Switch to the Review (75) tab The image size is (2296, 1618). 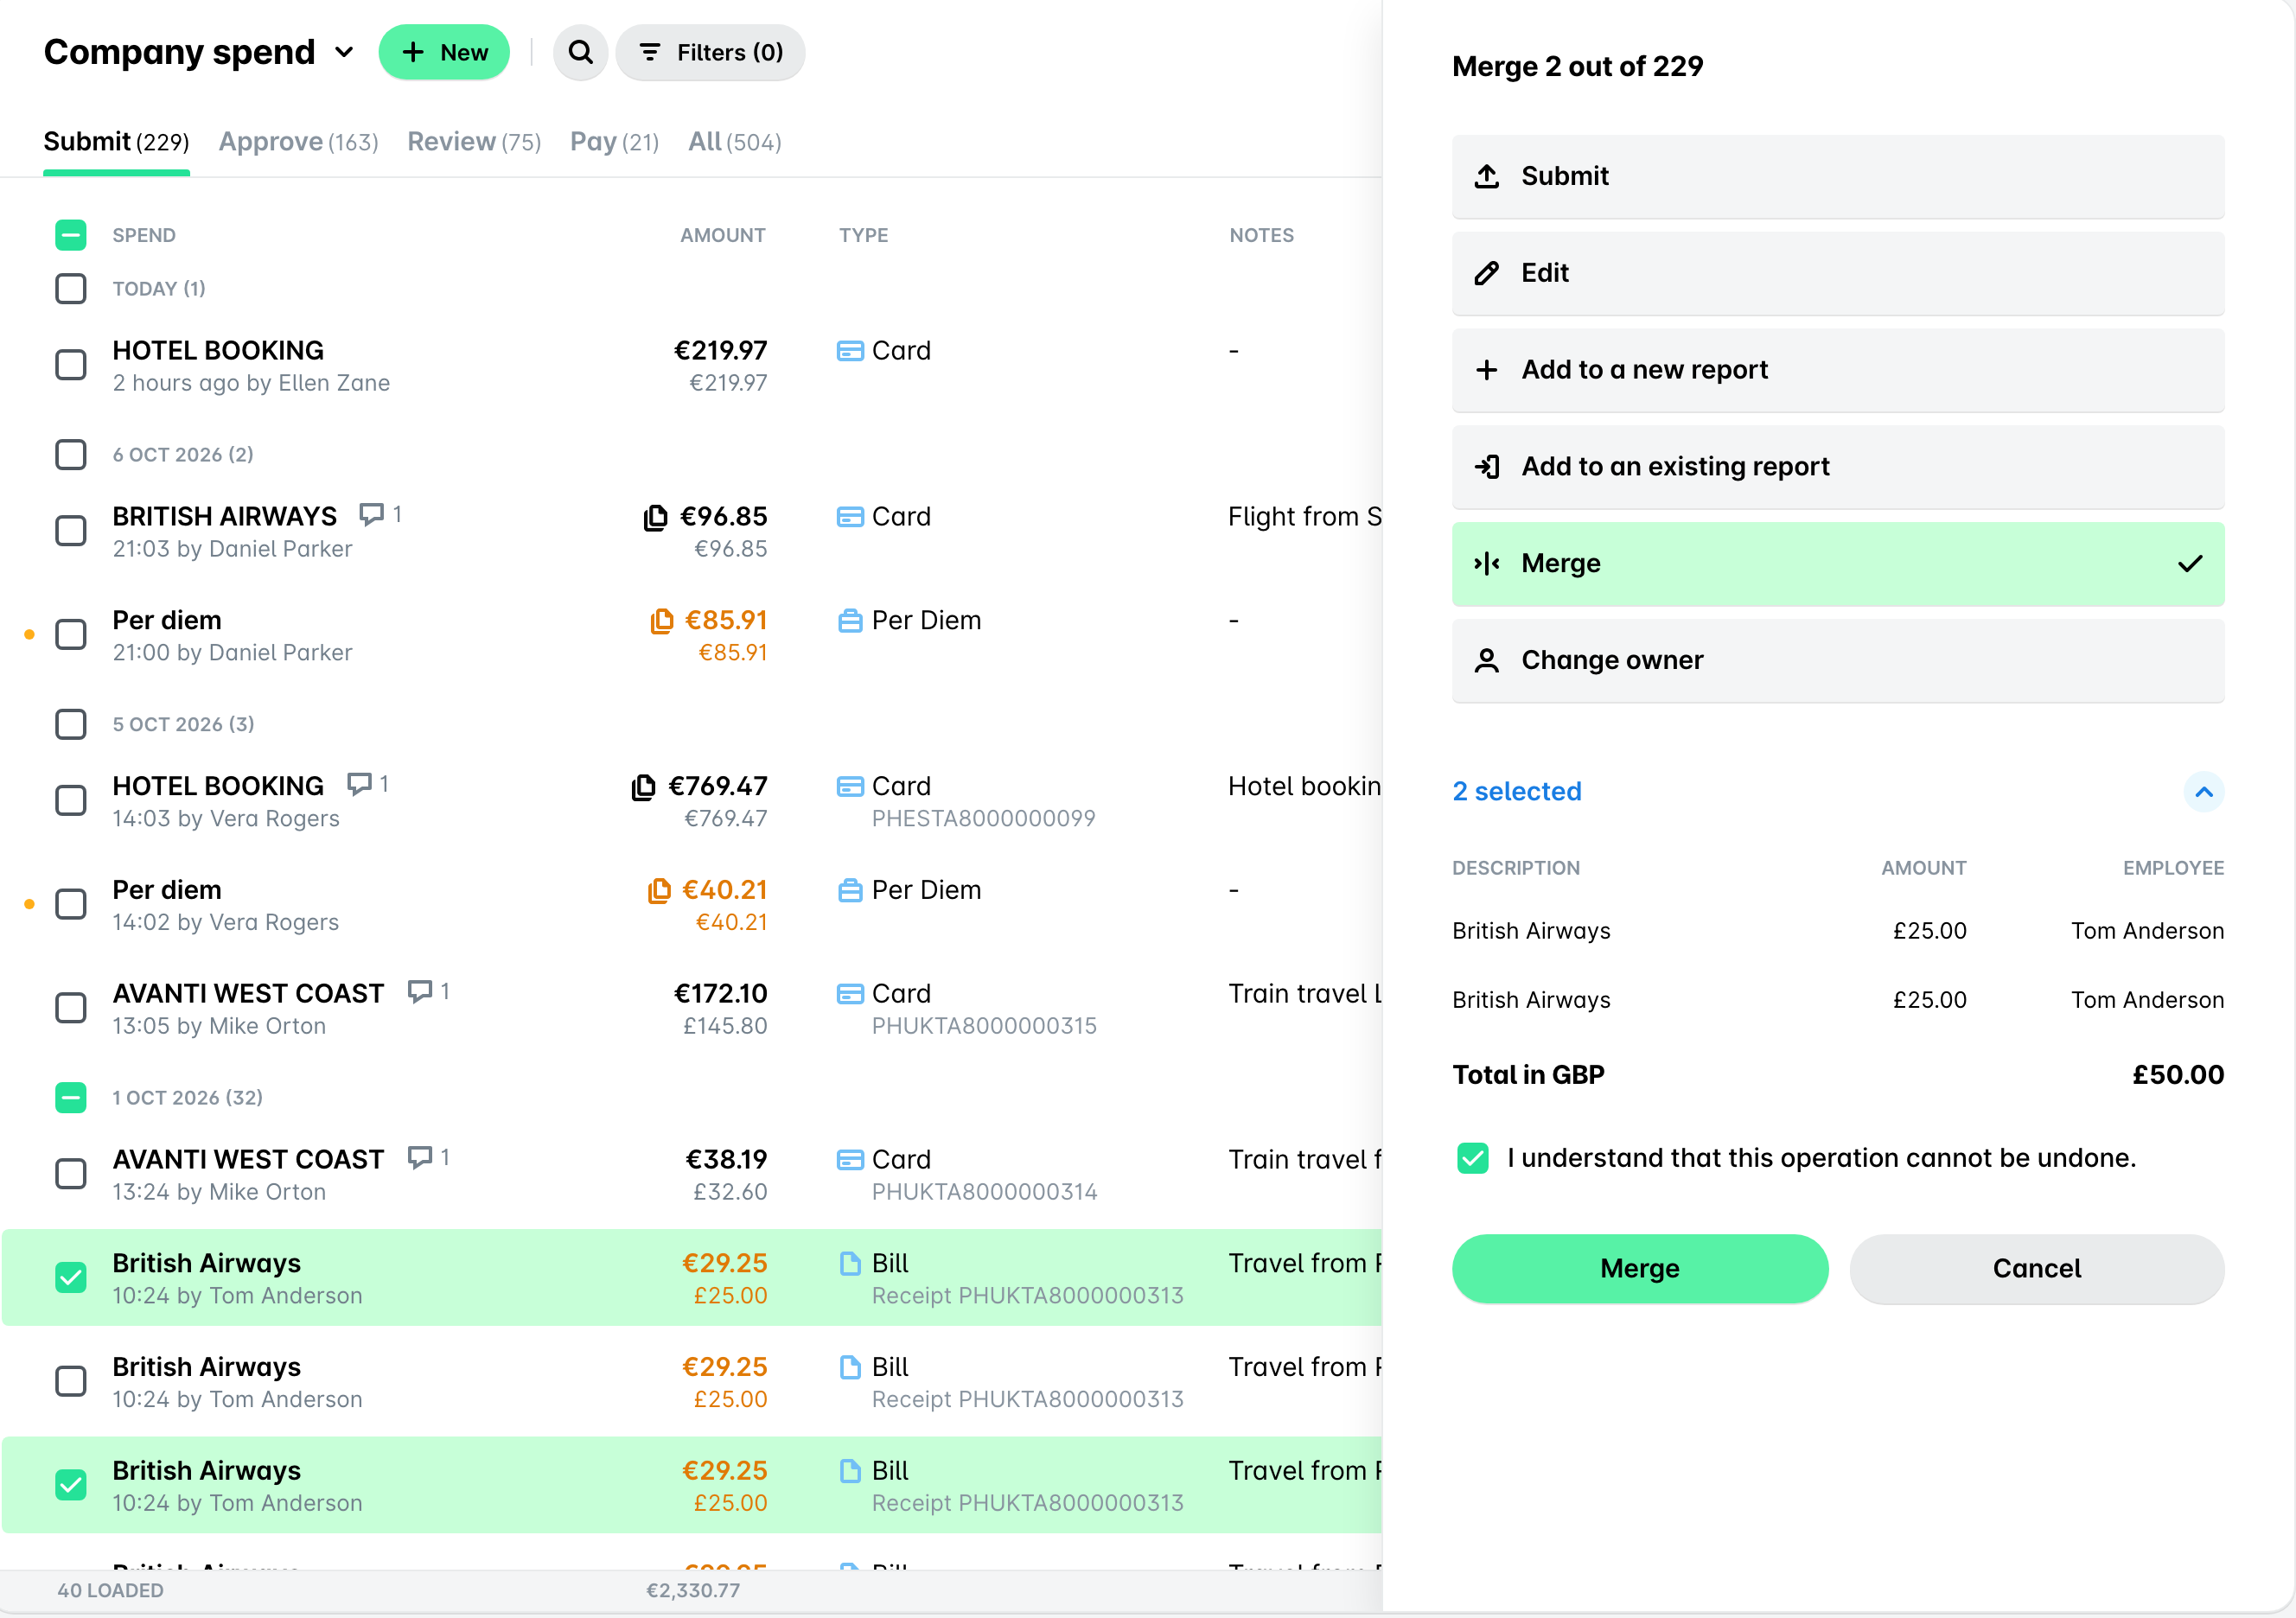[x=474, y=142]
